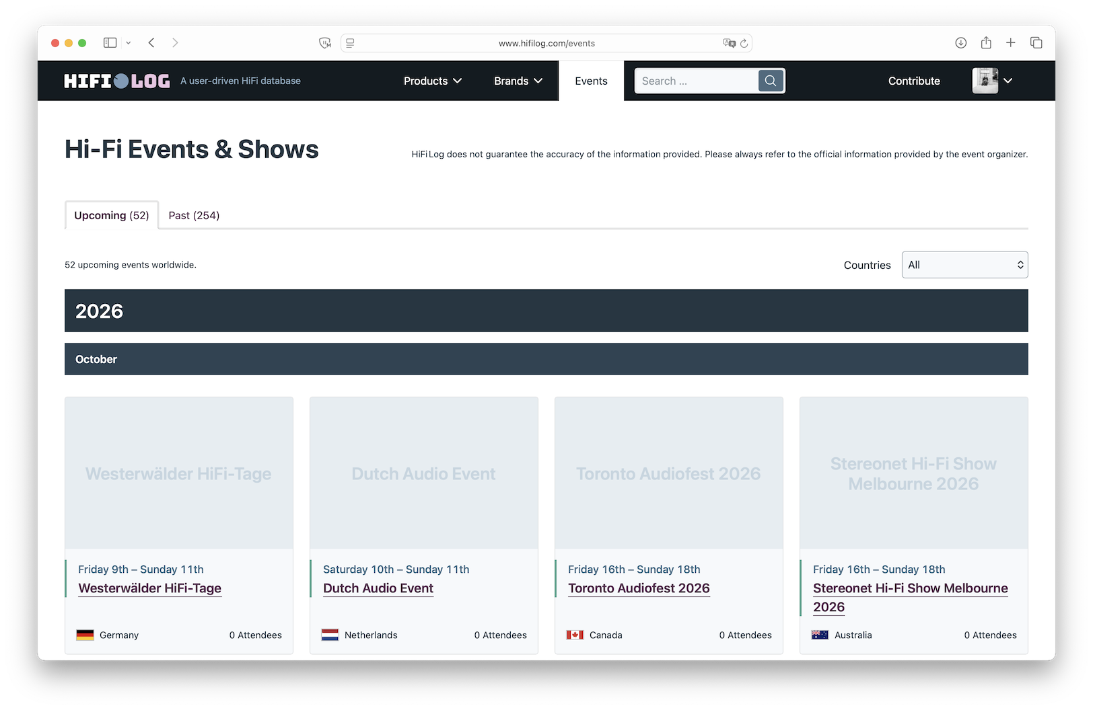Click the translate icon in address bar
The image size is (1093, 710).
pyautogui.click(x=729, y=43)
